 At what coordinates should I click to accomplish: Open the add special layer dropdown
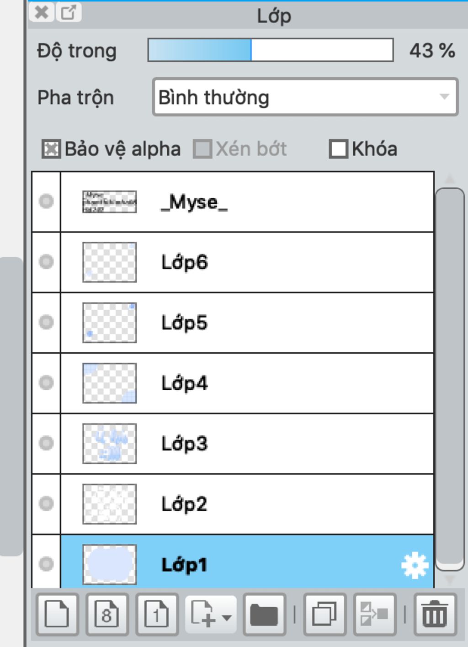pos(211,614)
